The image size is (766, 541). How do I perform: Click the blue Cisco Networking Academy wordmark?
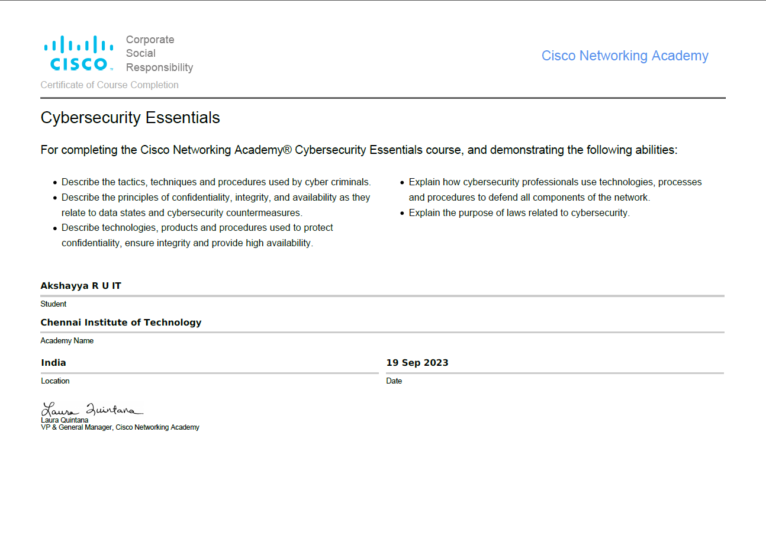click(625, 56)
